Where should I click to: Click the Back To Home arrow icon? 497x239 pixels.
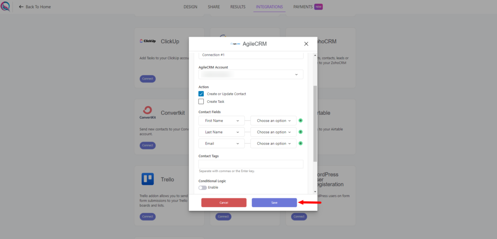click(21, 7)
